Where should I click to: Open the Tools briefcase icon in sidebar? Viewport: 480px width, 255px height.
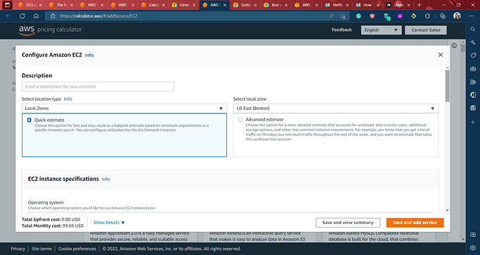click(x=473, y=68)
